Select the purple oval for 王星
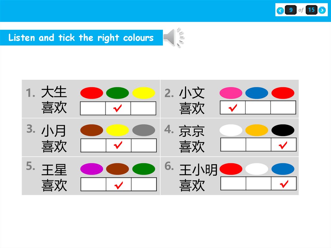 pyautogui.click(x=92, y=169)
